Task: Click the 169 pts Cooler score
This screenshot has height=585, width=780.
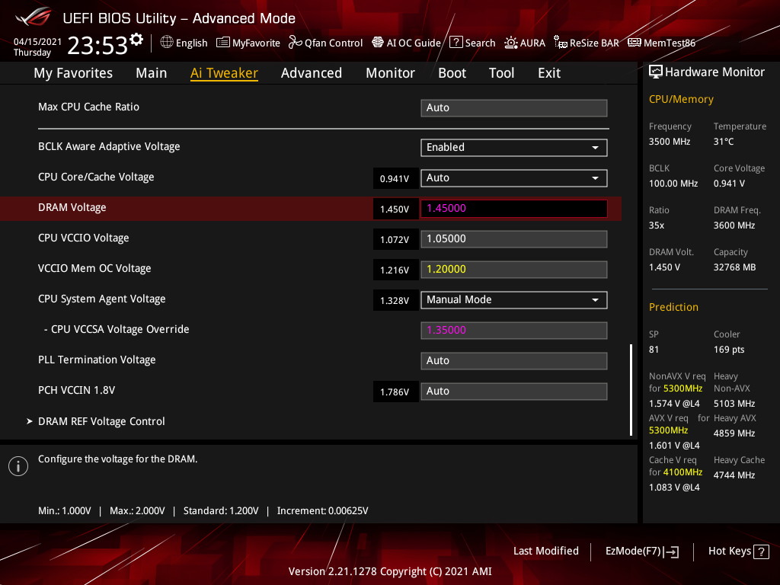Action: click(729, 349)
